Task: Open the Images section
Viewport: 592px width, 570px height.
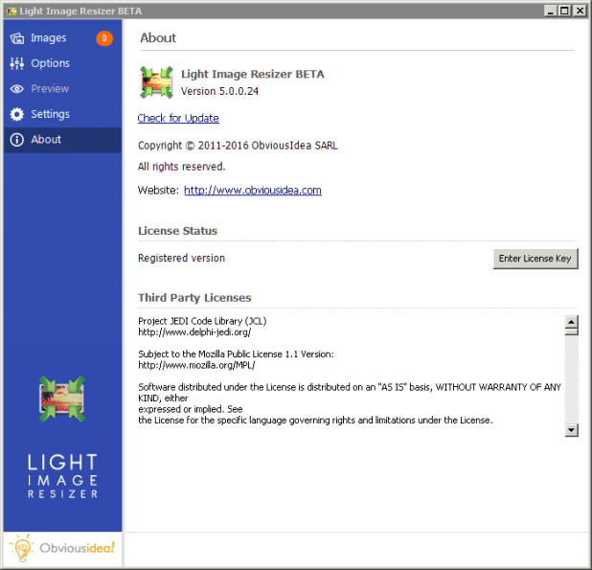Action: pyautogui.click(x=62, y=38)
